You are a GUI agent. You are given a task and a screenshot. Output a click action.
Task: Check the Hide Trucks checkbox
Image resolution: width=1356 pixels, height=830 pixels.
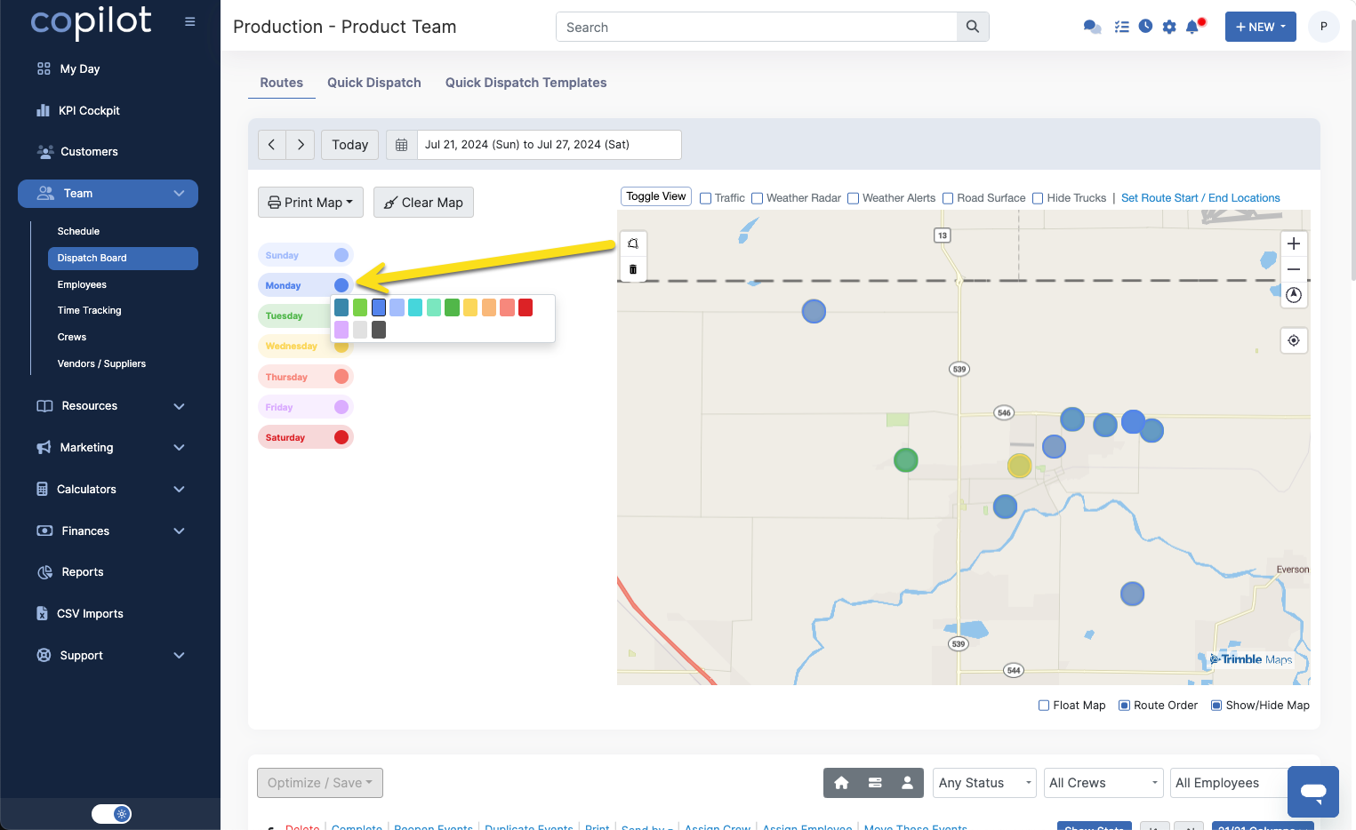tap(1038, 198)
